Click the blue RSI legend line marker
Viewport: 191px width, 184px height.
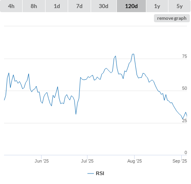91,173
